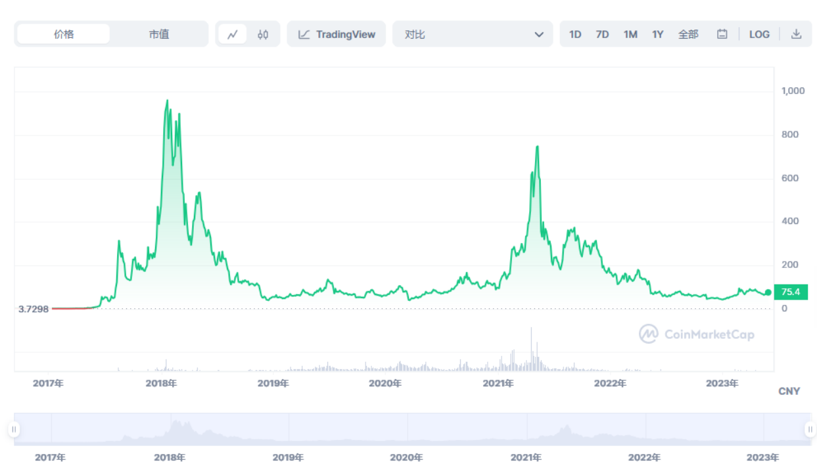
Task: Click the 200 y-axis label
Action: [790, 265]
